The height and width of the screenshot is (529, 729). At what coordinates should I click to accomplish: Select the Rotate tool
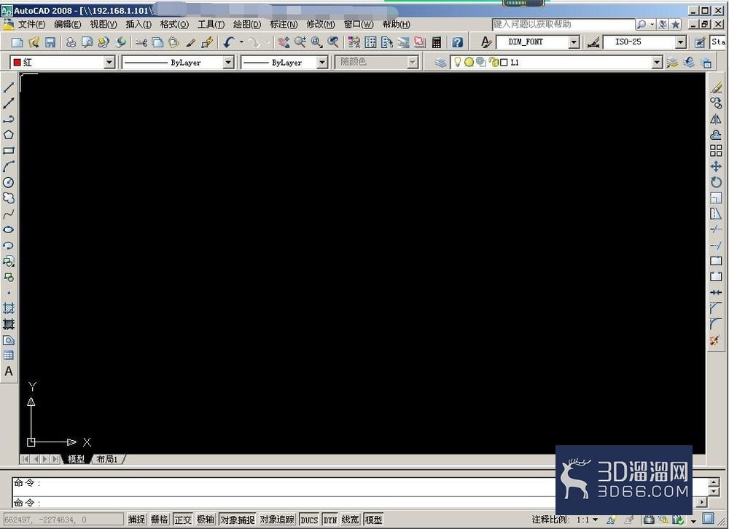(716, 182)
